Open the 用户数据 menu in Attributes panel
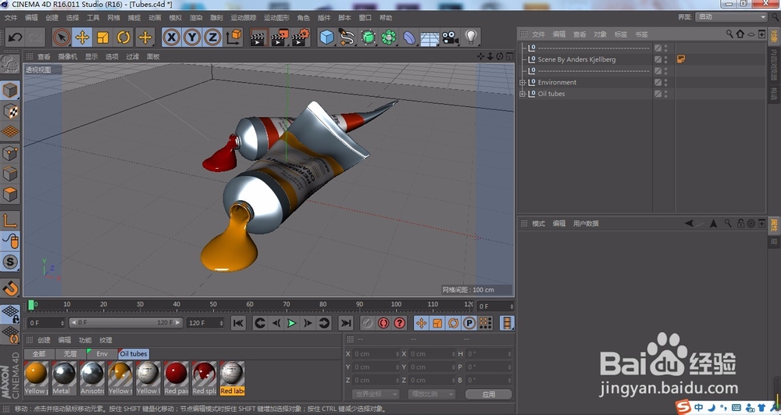This screenshot has height=415, width=781. point(586,224)
